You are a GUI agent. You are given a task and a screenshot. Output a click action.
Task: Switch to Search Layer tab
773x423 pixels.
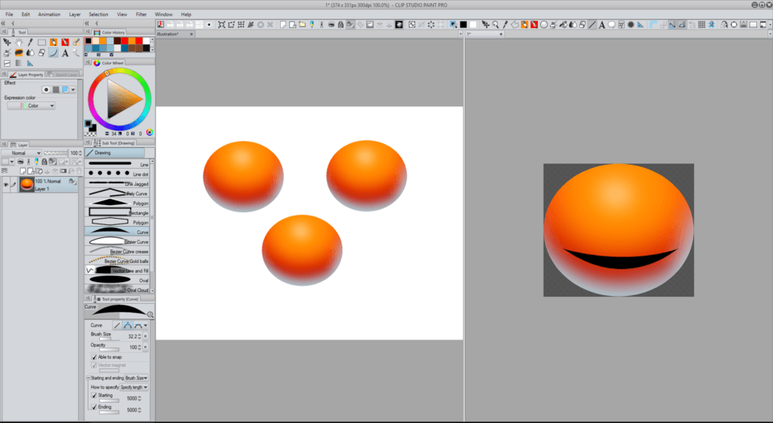click(63, 74)
